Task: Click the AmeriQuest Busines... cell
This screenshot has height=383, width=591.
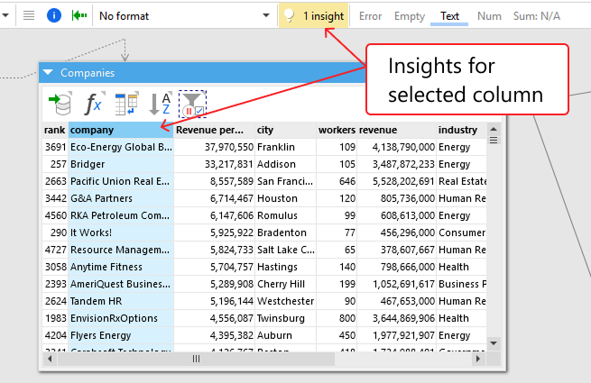Action: (121, 284)
